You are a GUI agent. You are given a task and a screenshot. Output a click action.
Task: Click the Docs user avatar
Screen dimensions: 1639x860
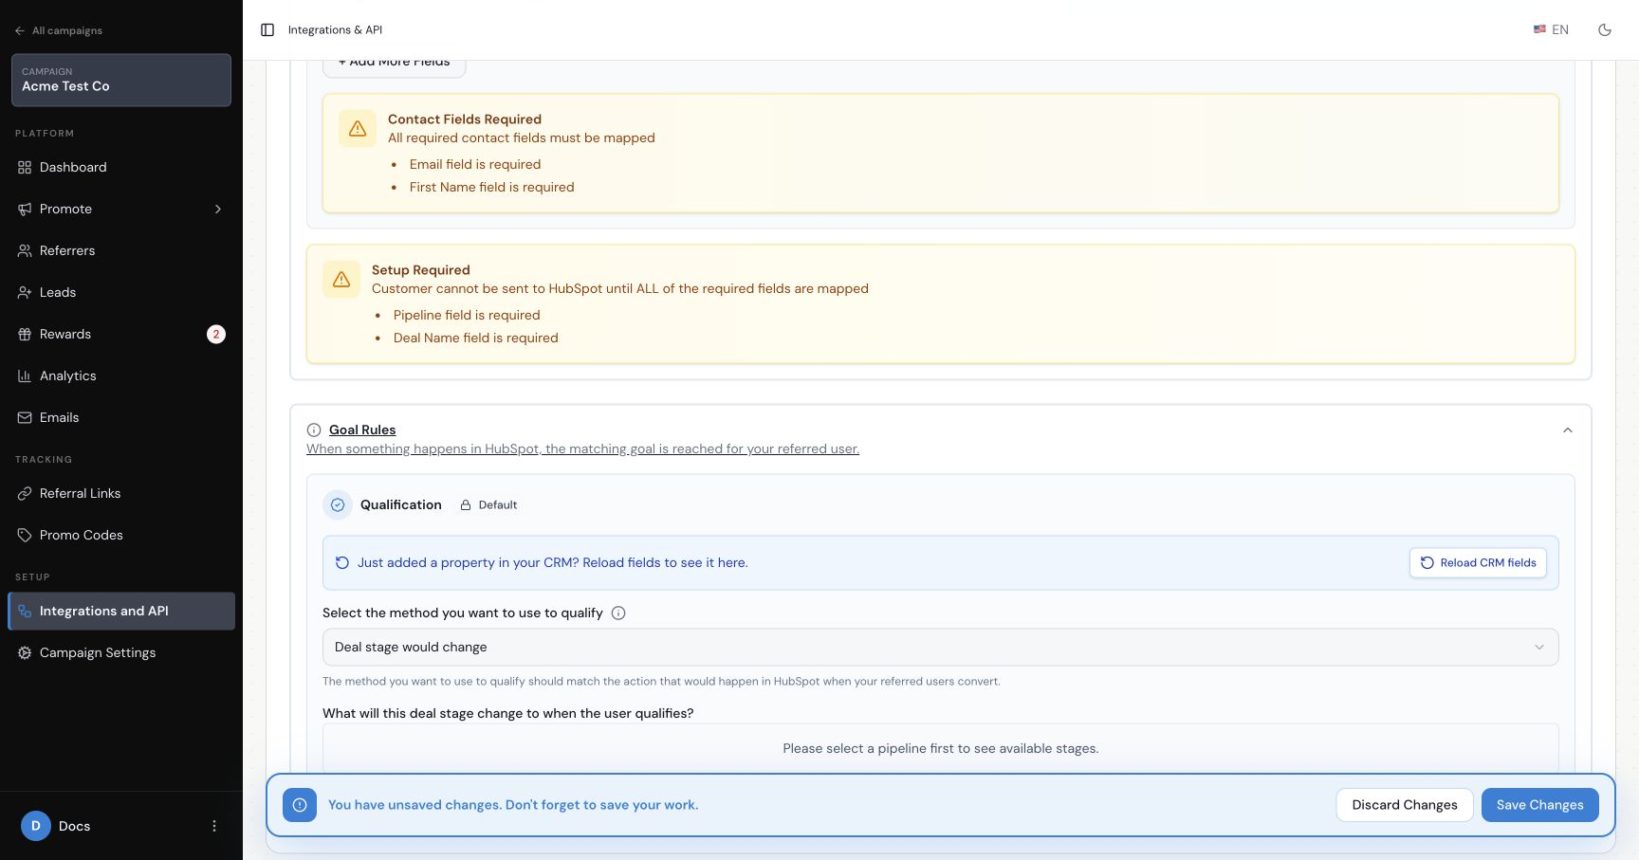pos(36,826)
